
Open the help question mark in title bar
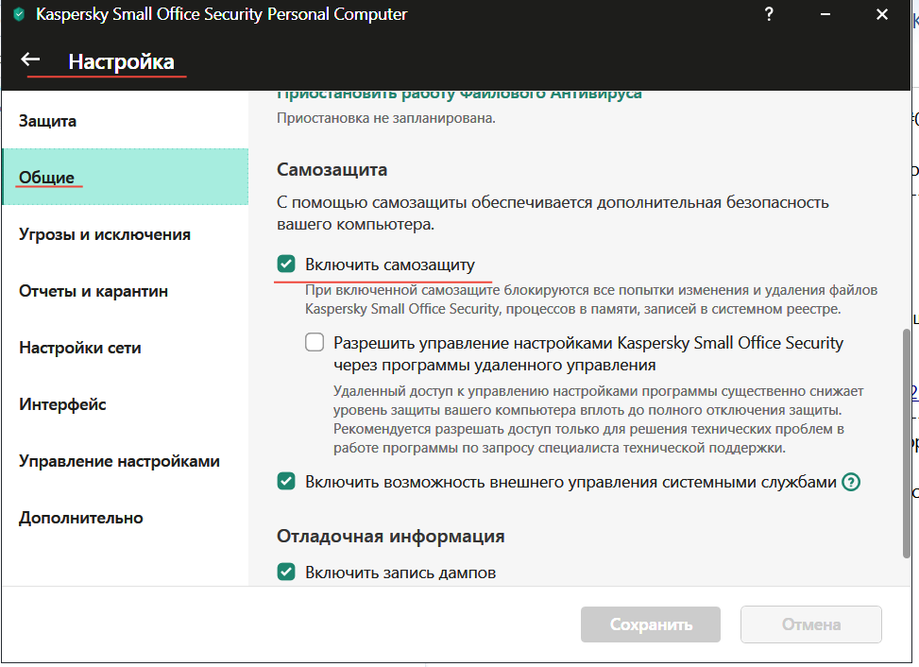(769, 14)
